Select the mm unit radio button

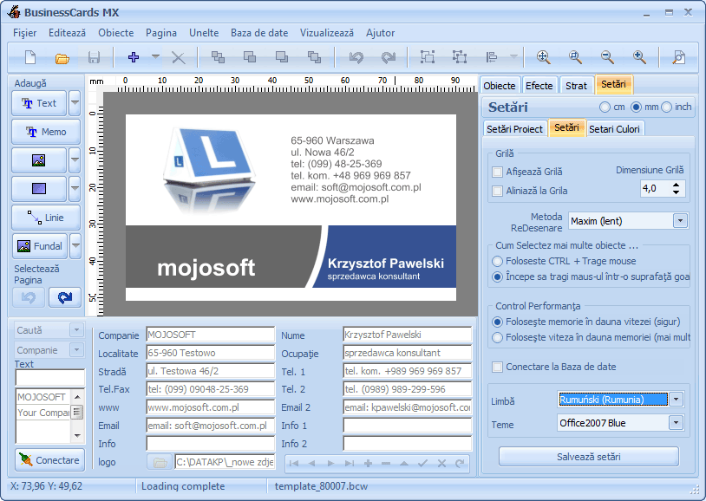pyautogui.click(x=636, y=107)
